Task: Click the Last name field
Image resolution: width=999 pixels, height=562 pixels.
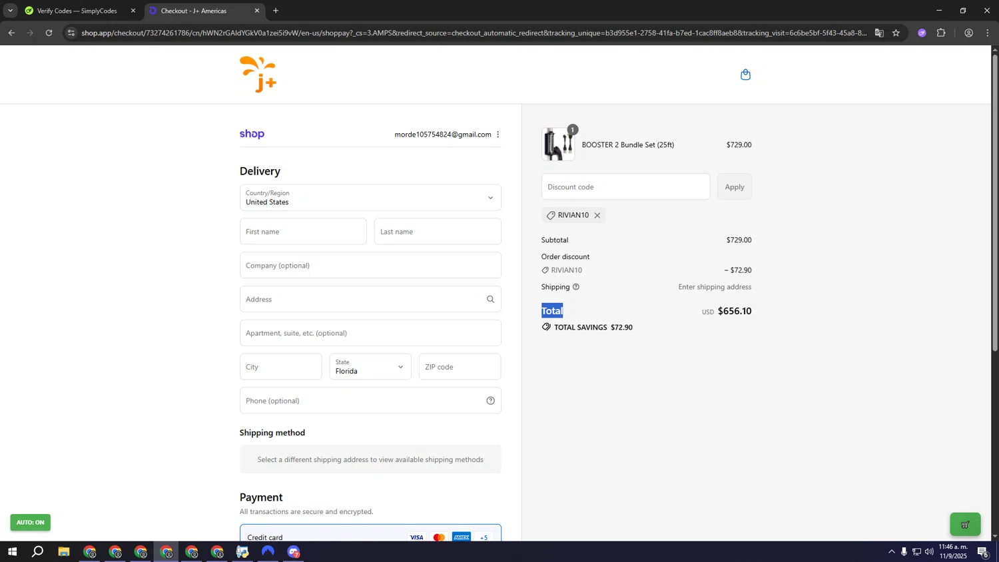Action: coord(438,232)
